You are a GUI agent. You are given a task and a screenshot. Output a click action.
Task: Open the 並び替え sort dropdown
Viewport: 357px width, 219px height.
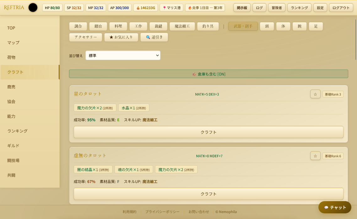click(x=123, y=55)
